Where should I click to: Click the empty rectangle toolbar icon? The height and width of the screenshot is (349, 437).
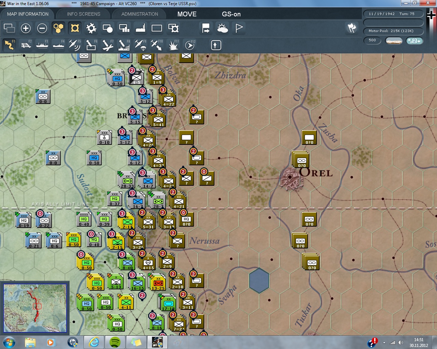[157, 28]
